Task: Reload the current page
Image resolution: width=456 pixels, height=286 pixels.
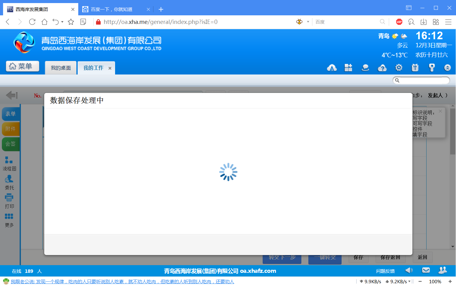Action: pyautogui.click(x=32, y=22)
